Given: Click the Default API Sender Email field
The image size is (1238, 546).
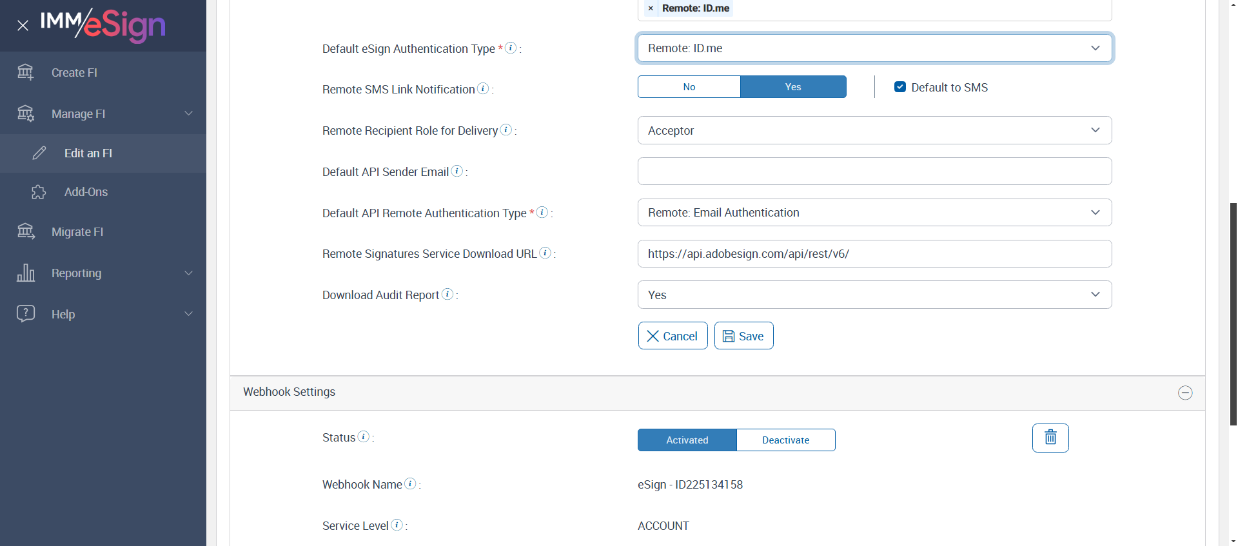Looking at the screenshot, I should [x=874, y=171].
